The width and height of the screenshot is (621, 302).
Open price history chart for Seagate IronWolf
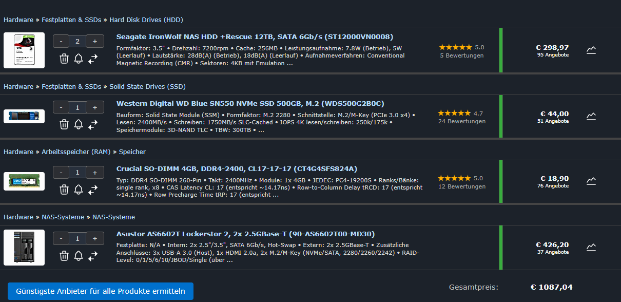click(x=591, y=50)
